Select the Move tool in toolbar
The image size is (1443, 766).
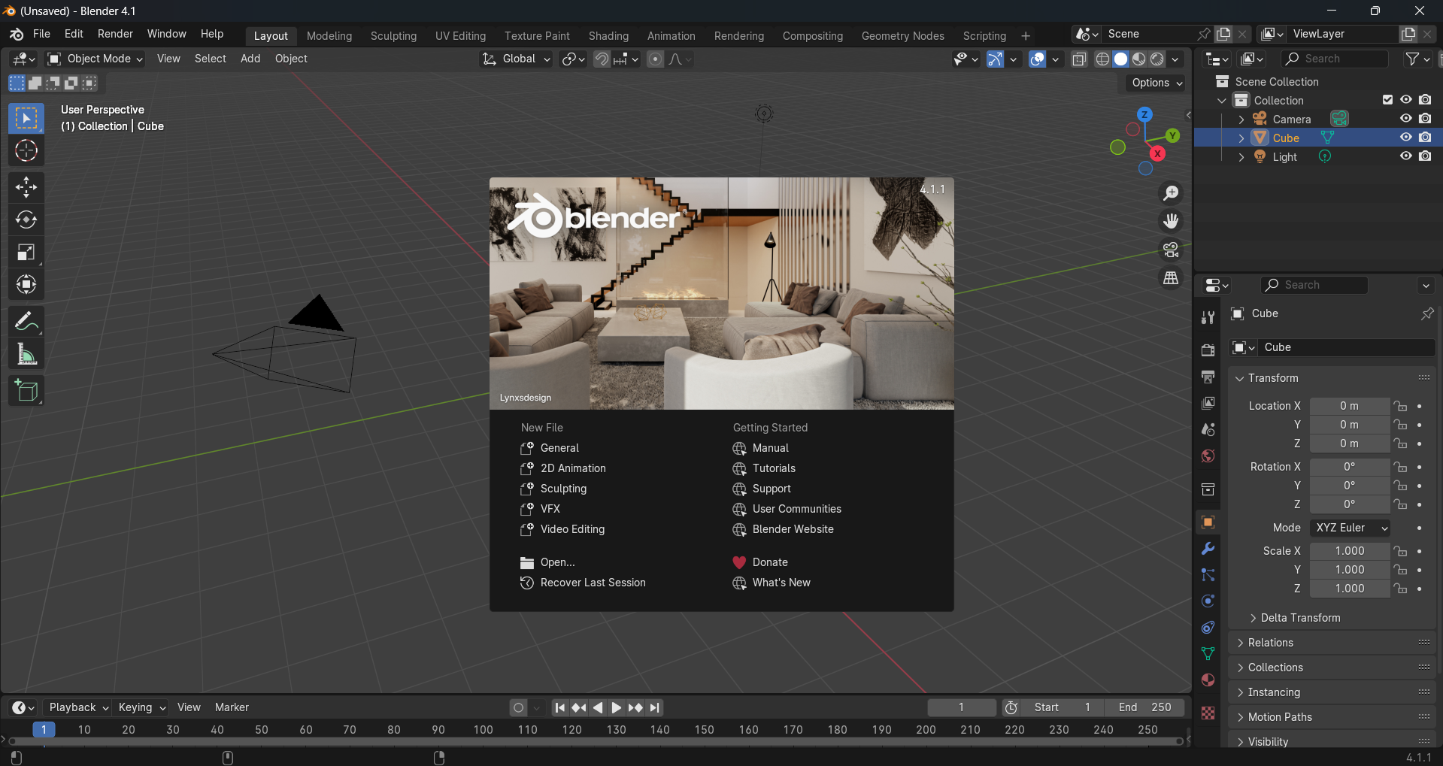(x=26, y=187)
